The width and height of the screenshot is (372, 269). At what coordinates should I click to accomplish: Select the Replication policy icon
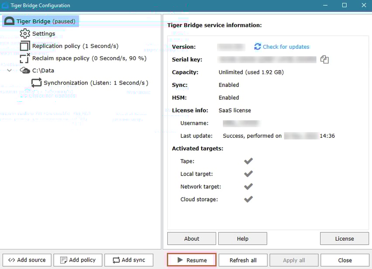[x=24, y=46]
